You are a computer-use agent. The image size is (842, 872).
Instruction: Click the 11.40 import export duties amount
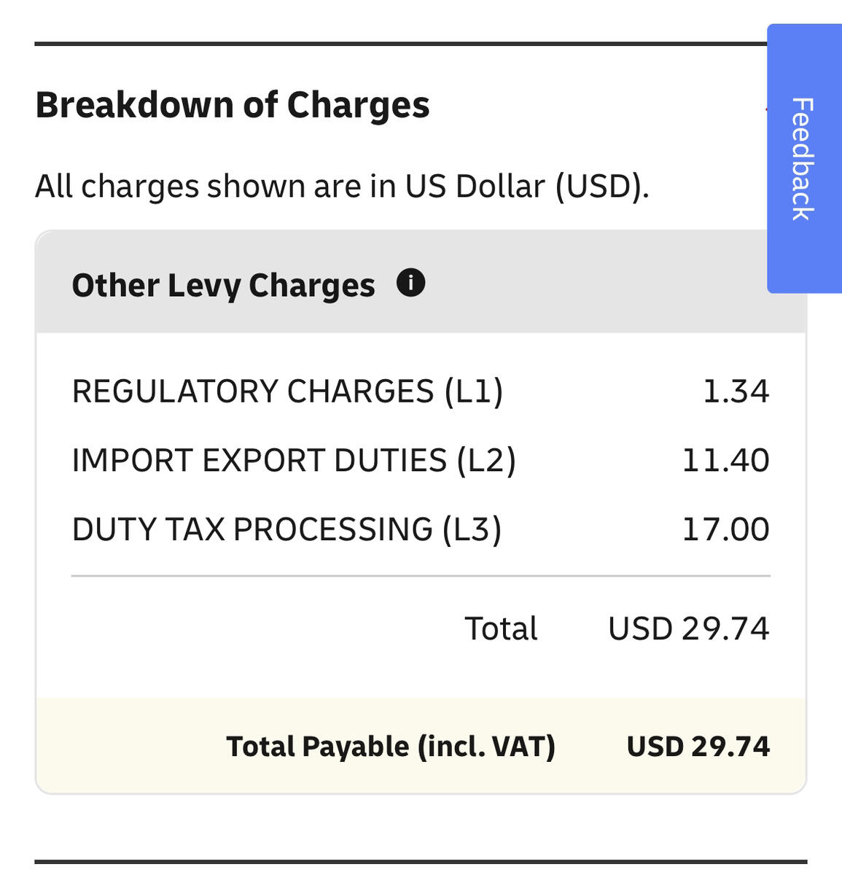coord(725,461)
